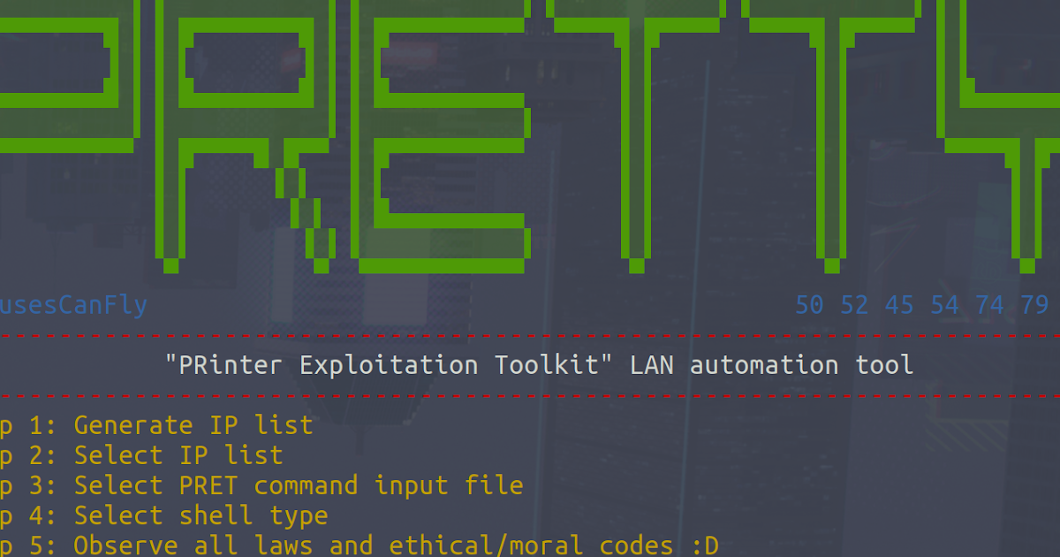1060x557 pixels.
Task: Select 'Step 2: Select IP list'
Action: 141,455
